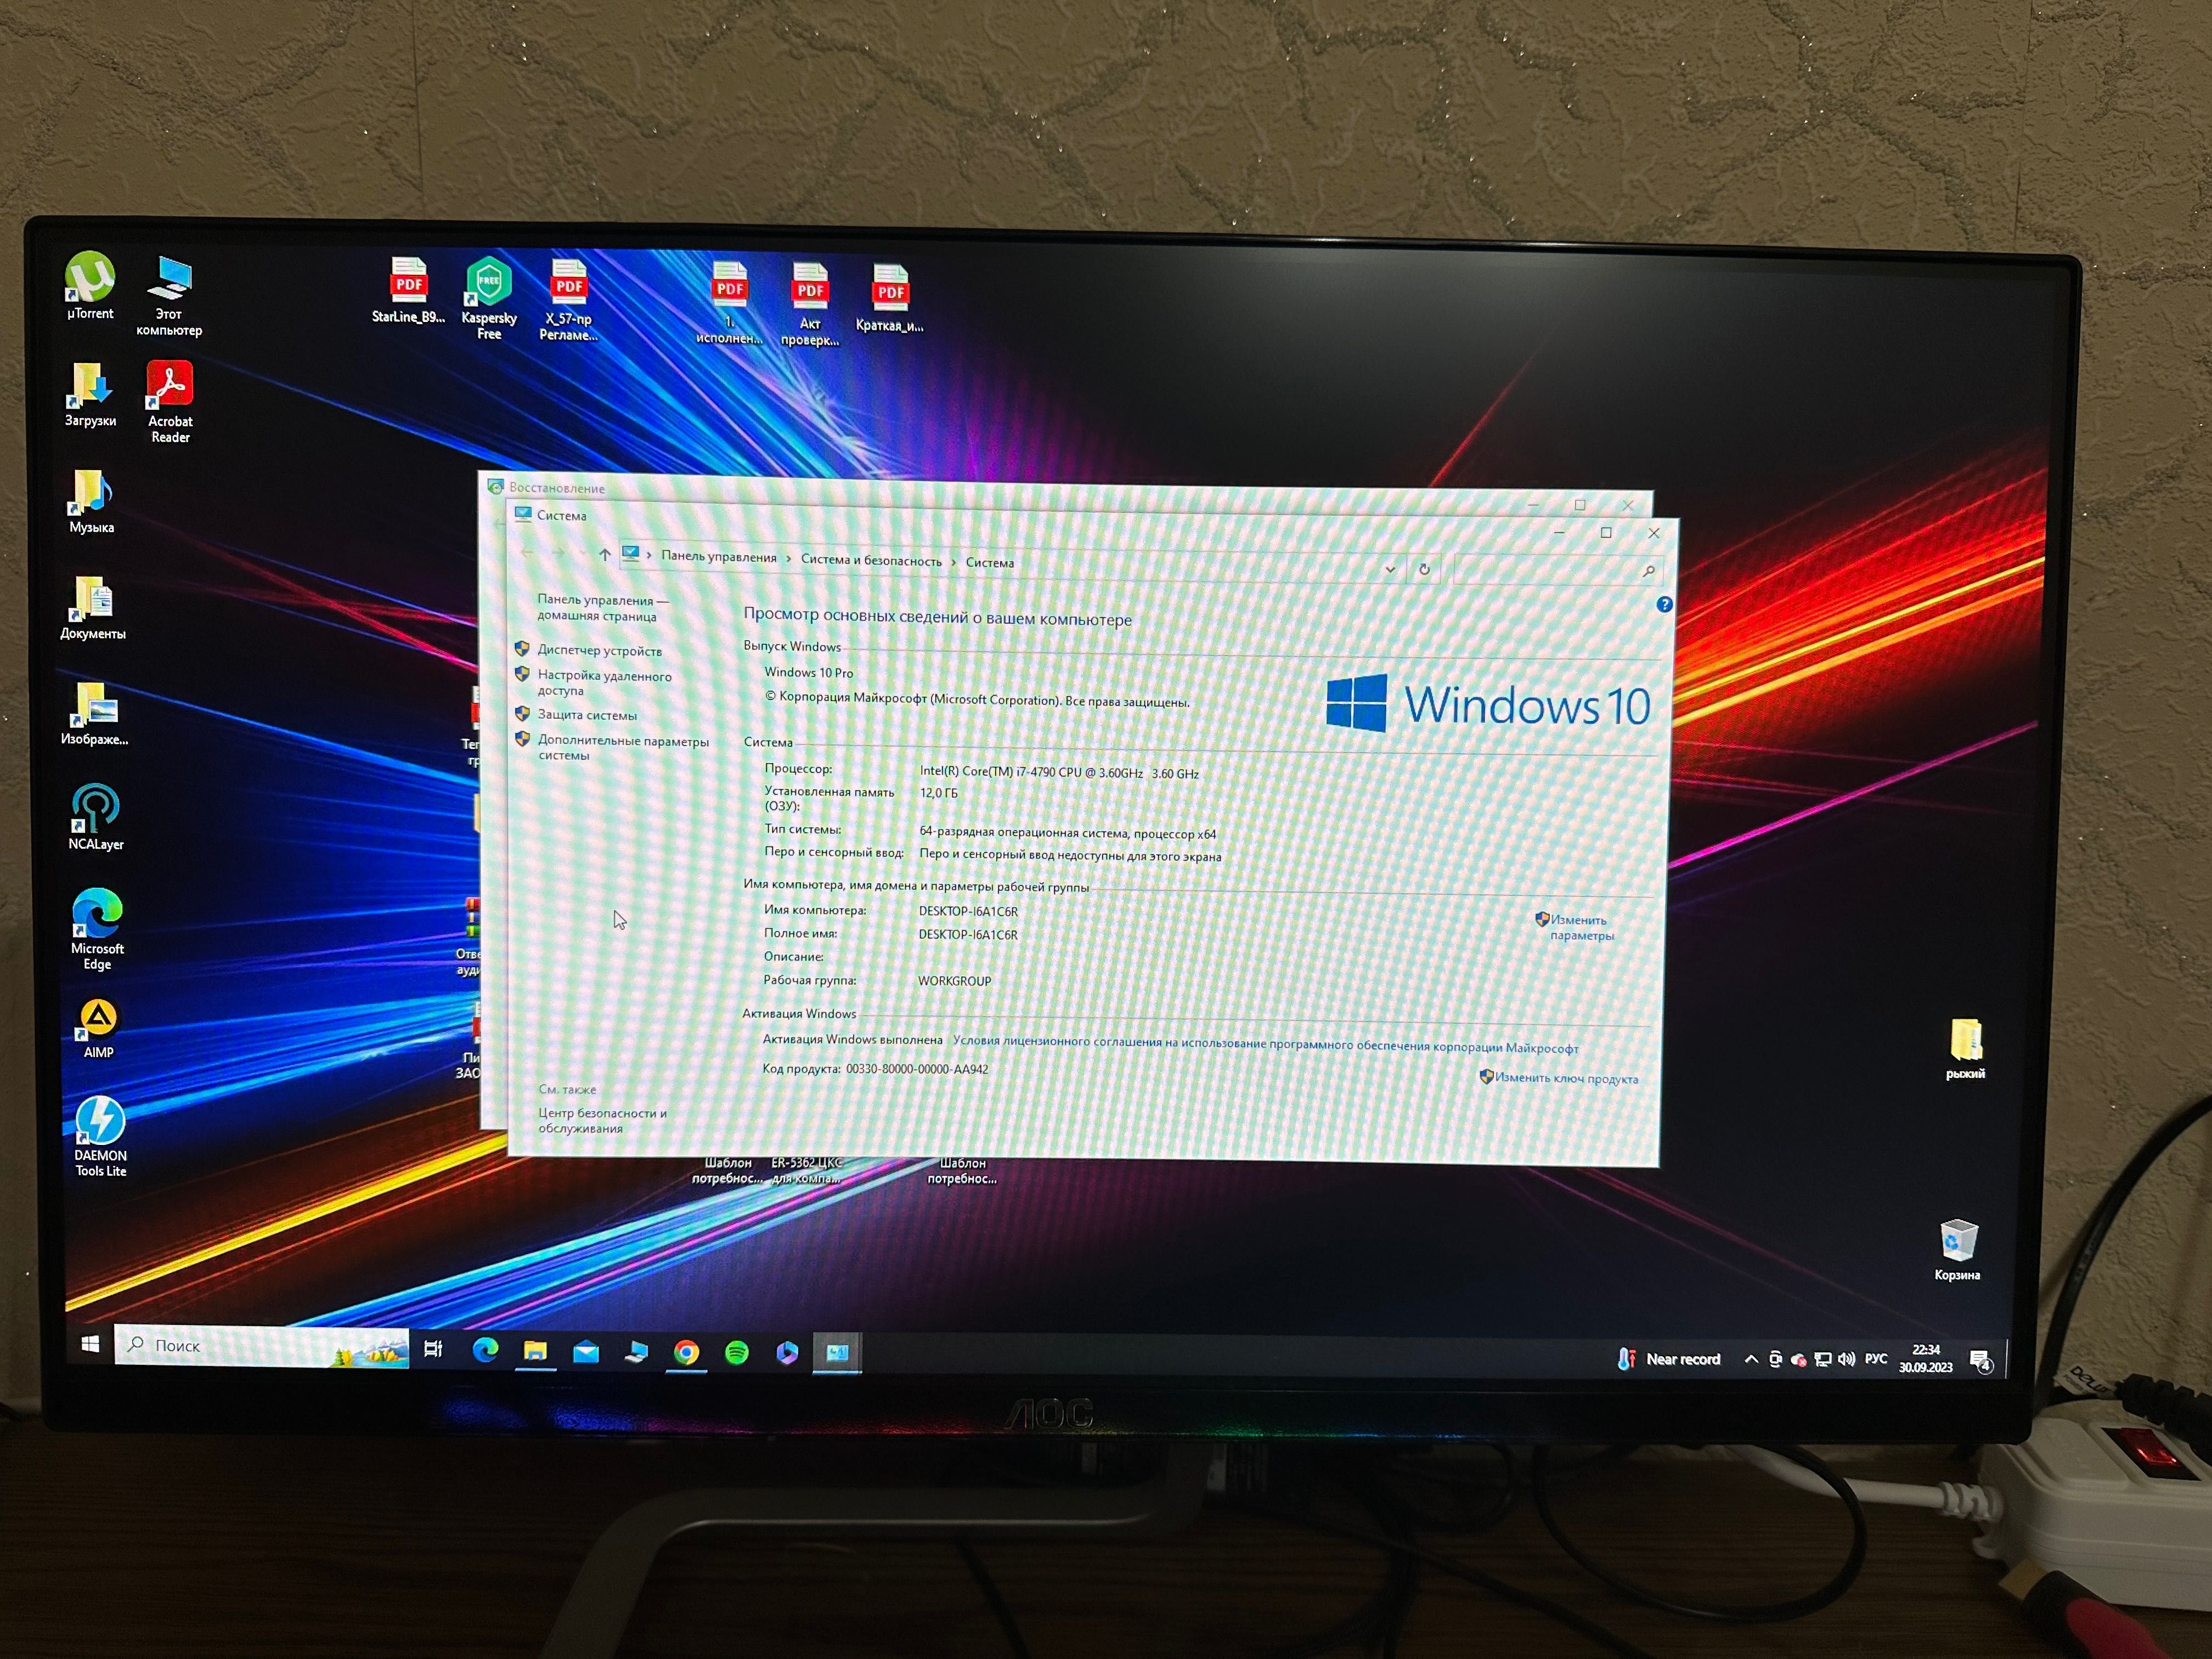Select the Система window taskbar button
This screenshot has width=2212, height=1659.
[x=837, y=1354]
